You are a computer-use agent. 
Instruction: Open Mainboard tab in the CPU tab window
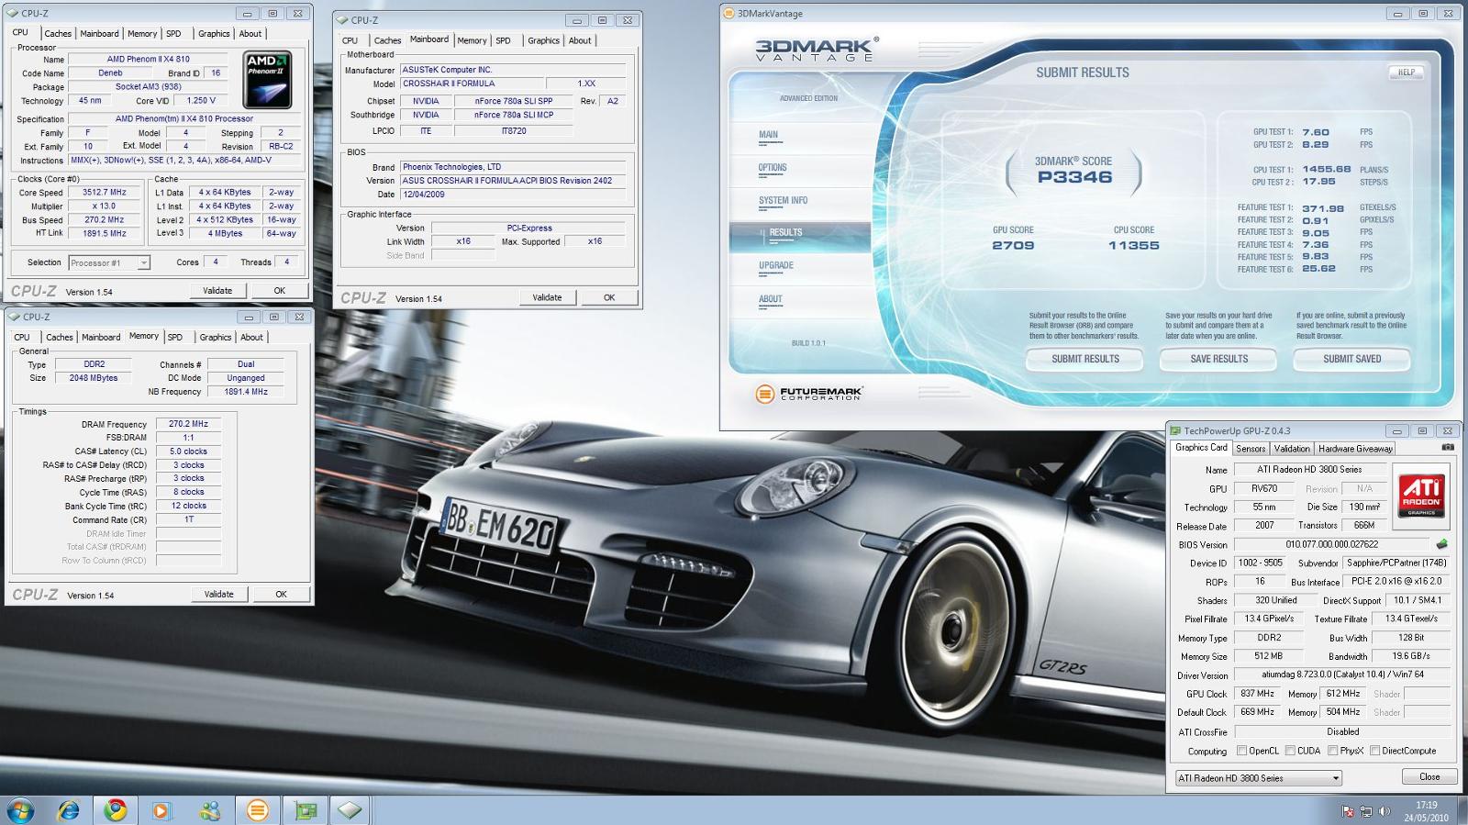click(x=99, y=34)
